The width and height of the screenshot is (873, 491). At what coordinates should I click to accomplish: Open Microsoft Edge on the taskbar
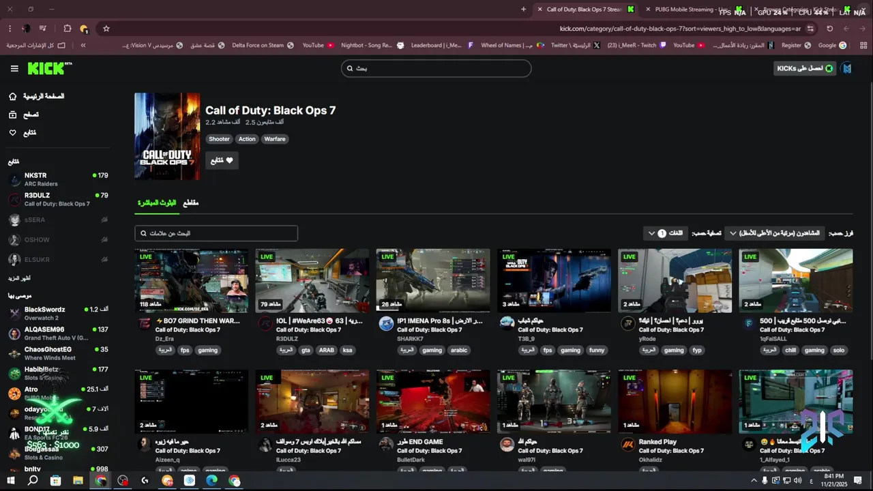[x=212, y=480]
